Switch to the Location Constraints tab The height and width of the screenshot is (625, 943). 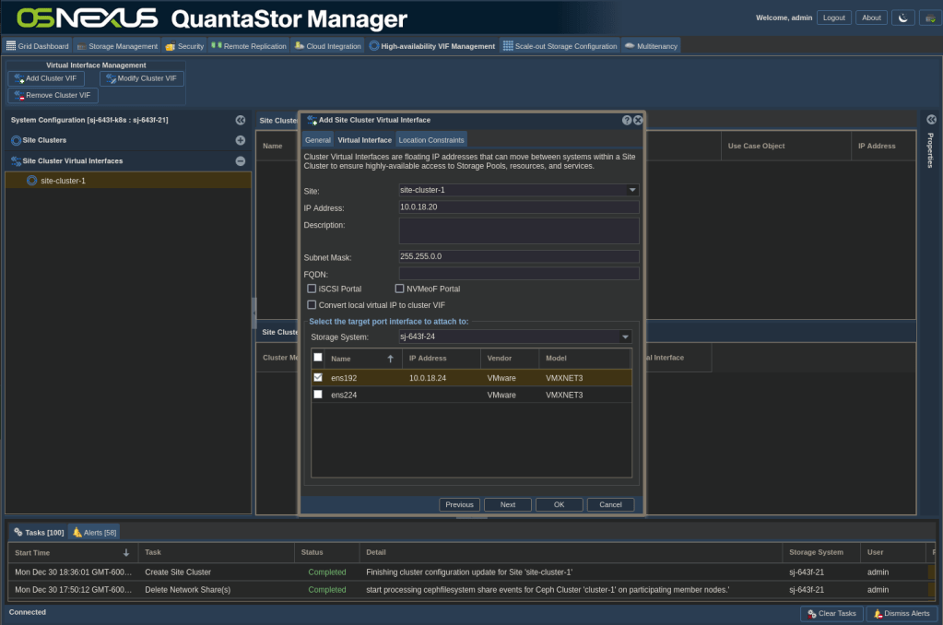point(430,140)
